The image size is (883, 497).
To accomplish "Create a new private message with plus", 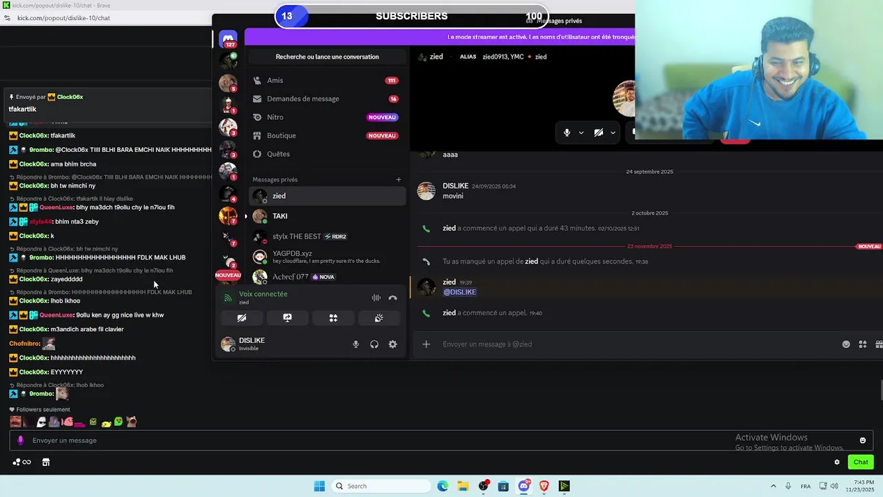I will (398, 179).
